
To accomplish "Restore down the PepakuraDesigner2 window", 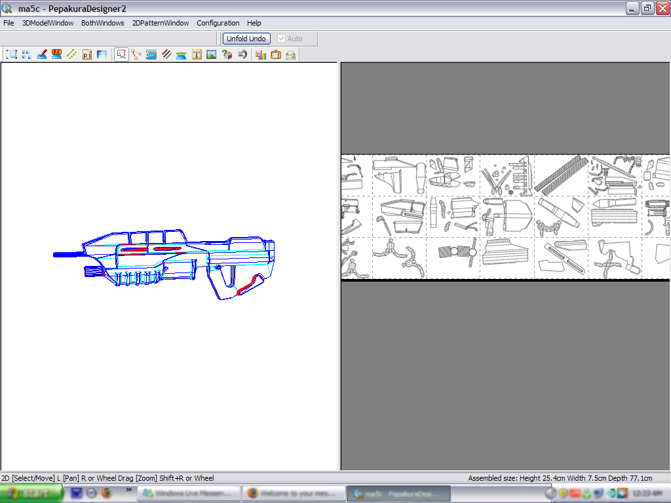I will pos(647,8).
